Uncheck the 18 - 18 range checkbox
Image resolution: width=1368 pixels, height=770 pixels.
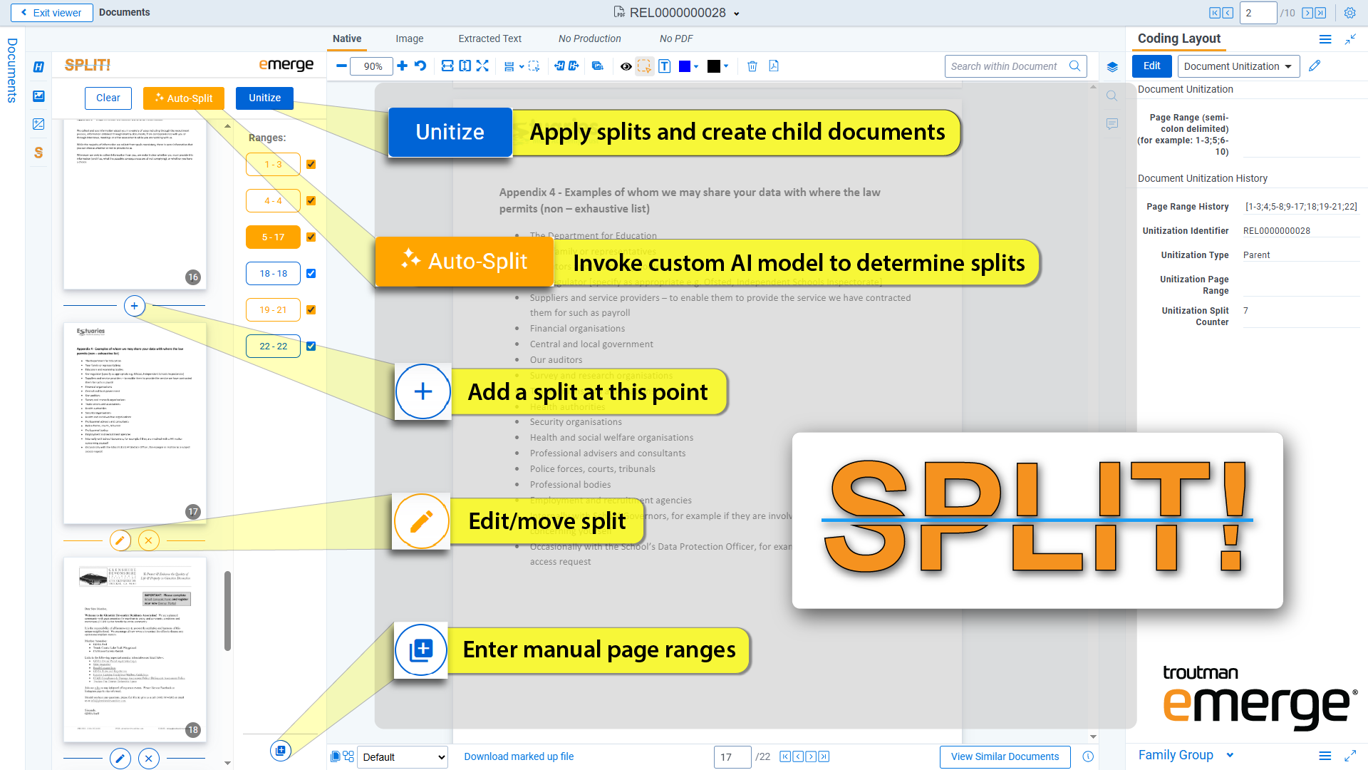(x=311, y=274)
